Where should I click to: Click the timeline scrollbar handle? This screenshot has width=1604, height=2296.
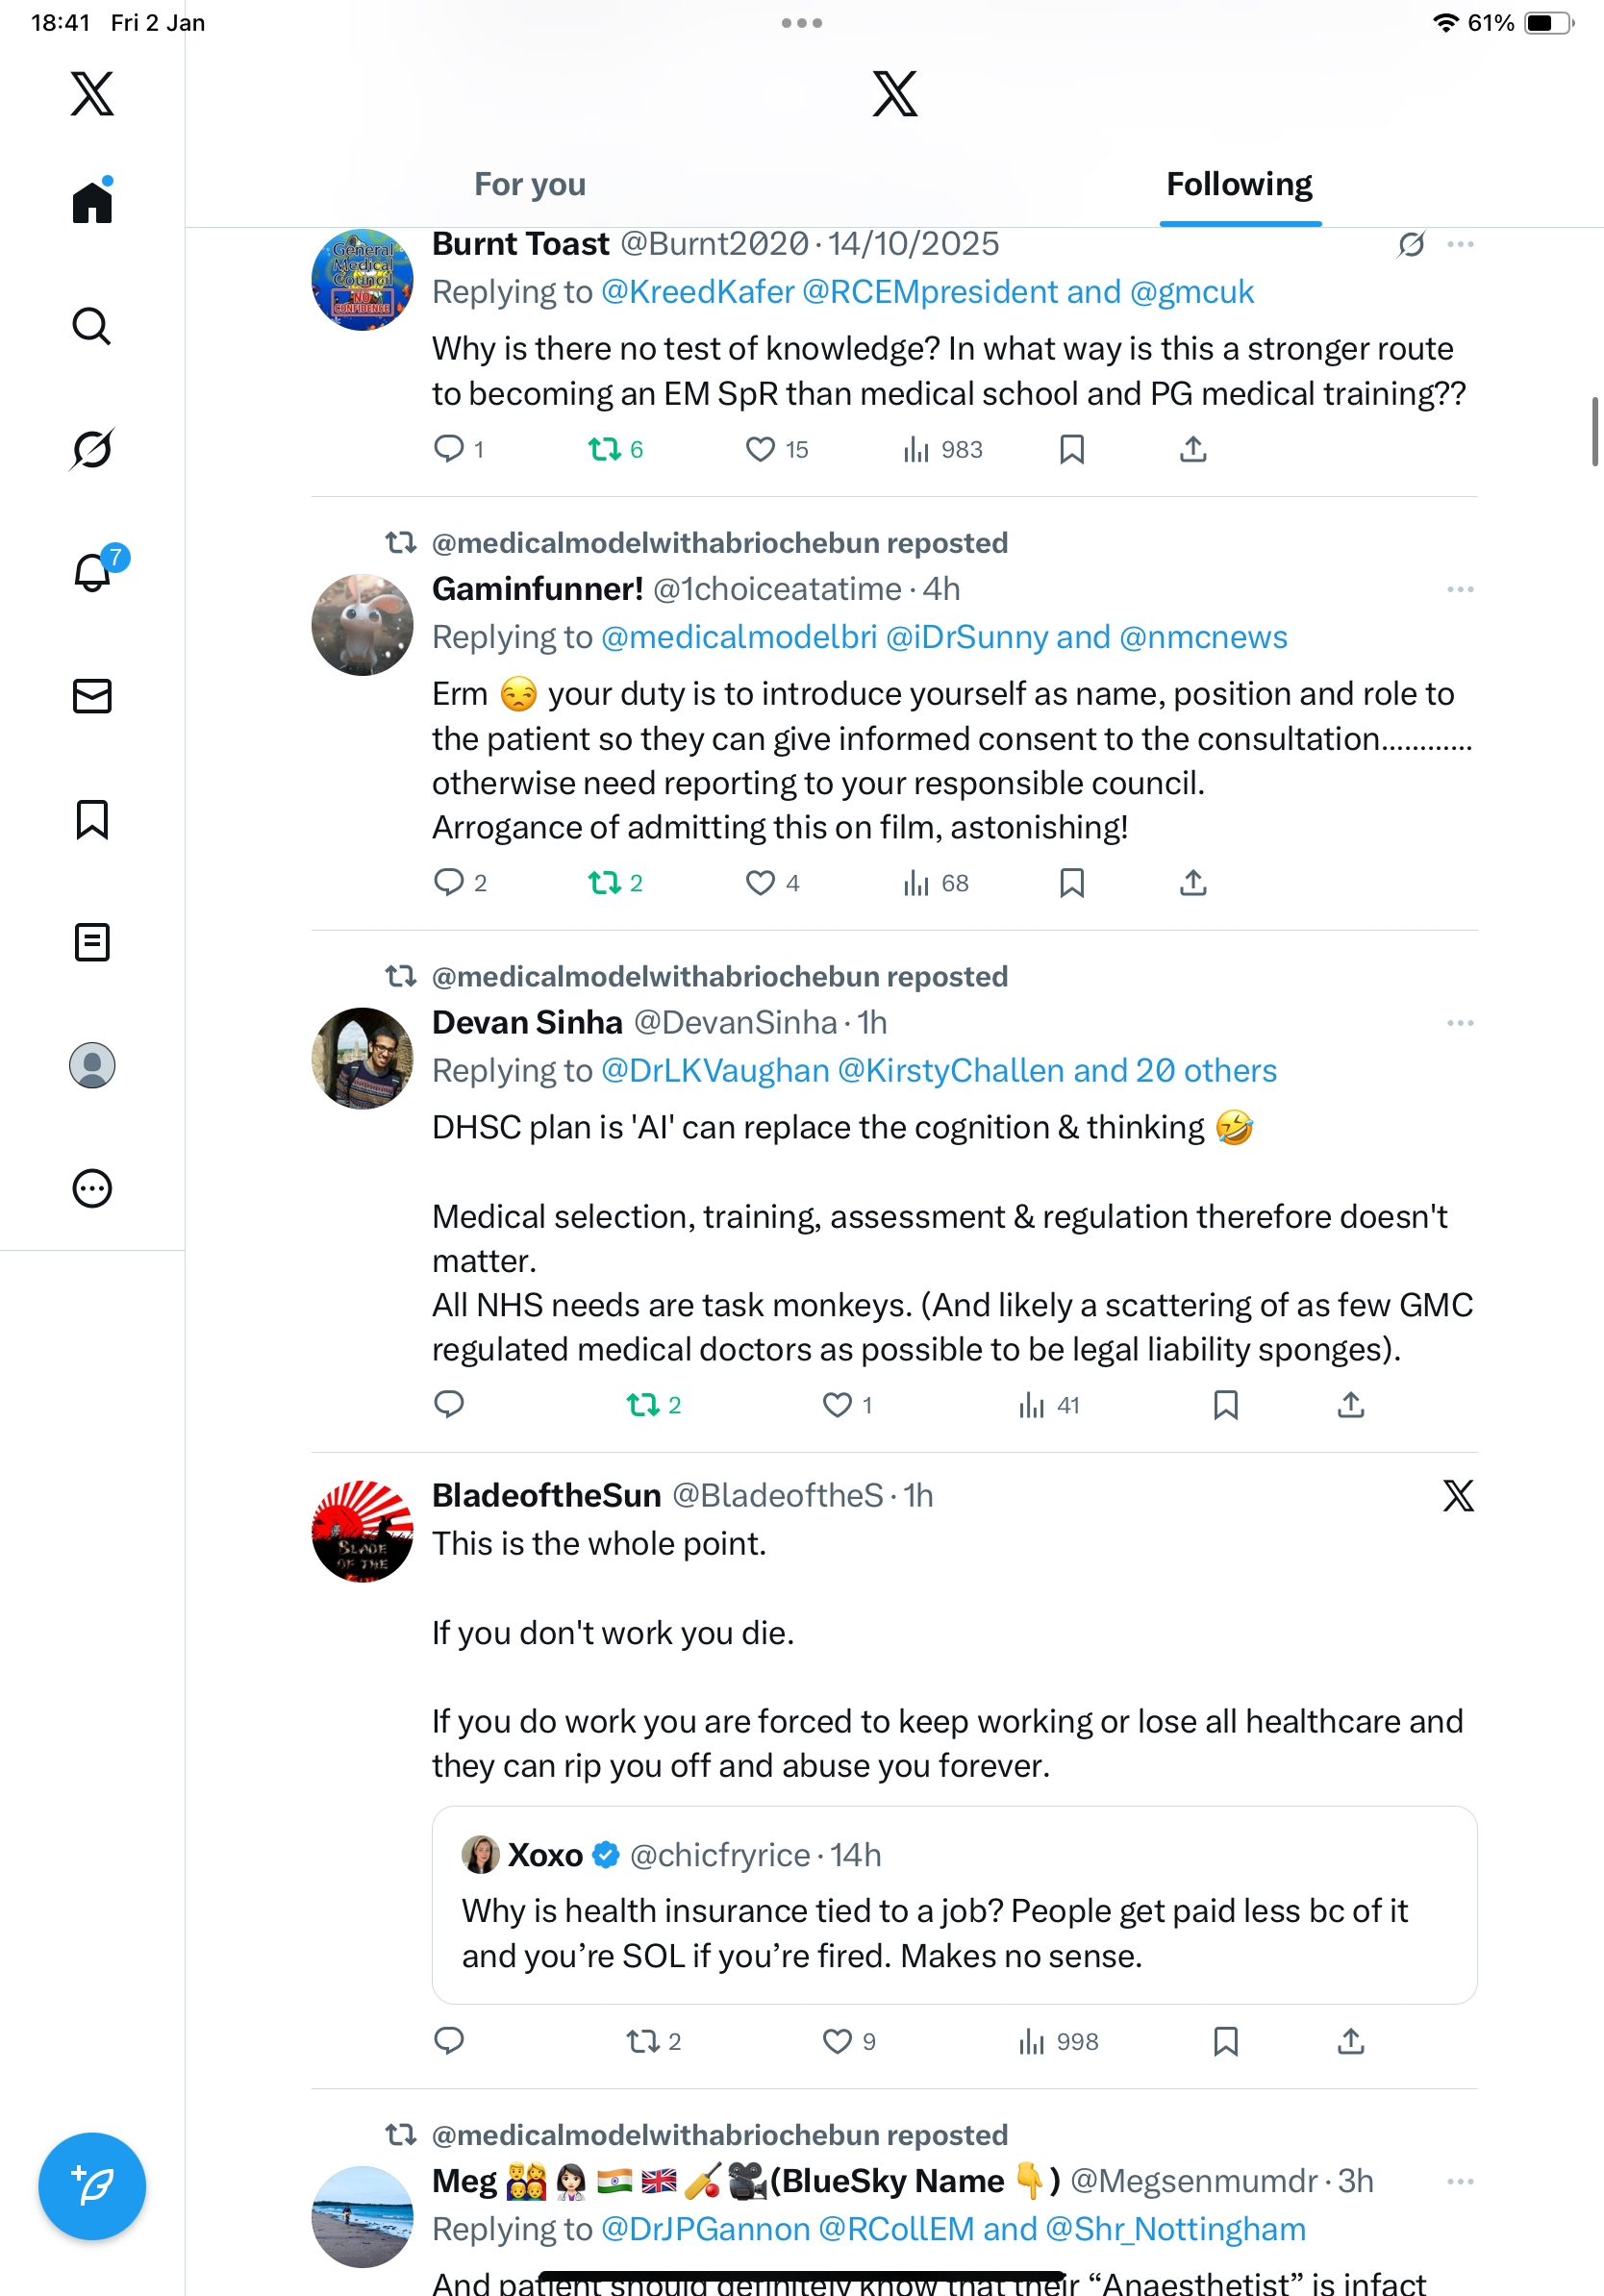pyautogui.click(x=1595, y=431)
